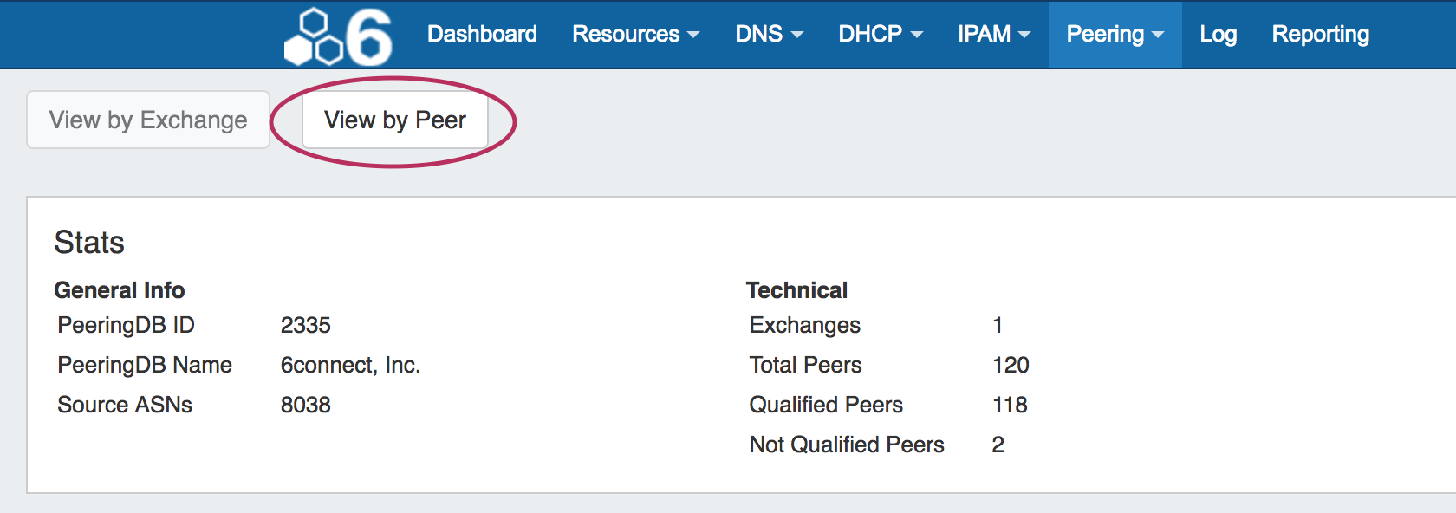
Task: Click the PeeringDB ID value 2335
Action: click(x=305, y=325)
